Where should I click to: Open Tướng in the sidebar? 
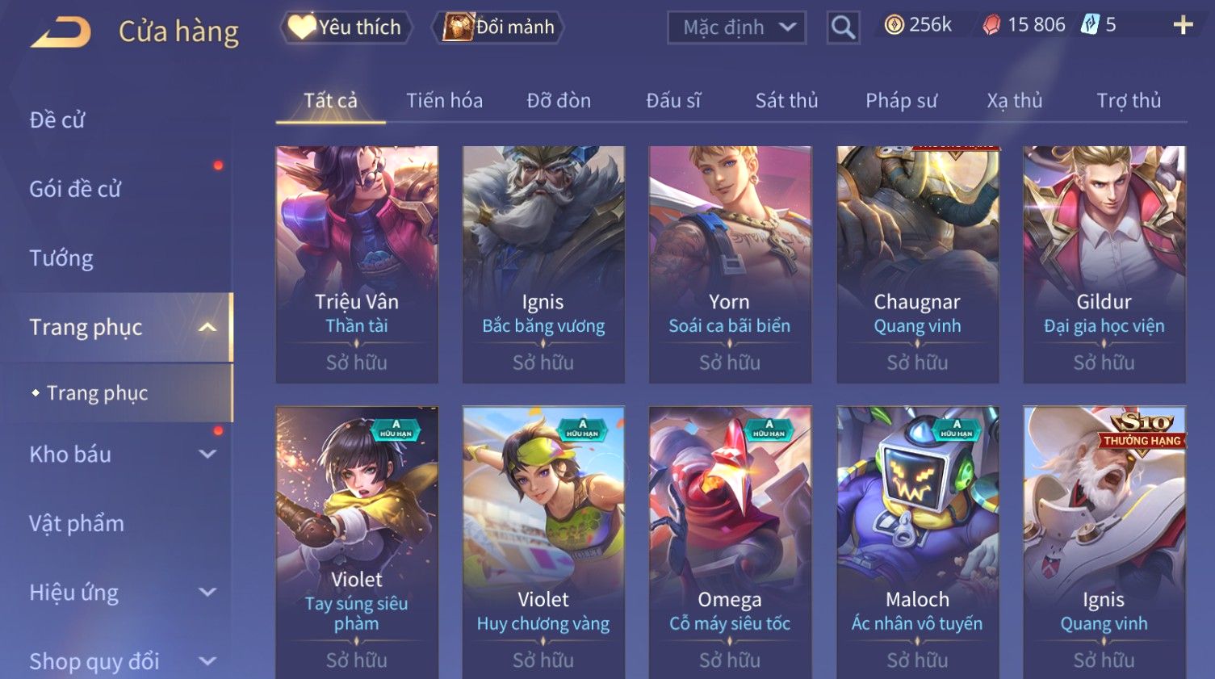pyautogui.click(x=61, y=258)
